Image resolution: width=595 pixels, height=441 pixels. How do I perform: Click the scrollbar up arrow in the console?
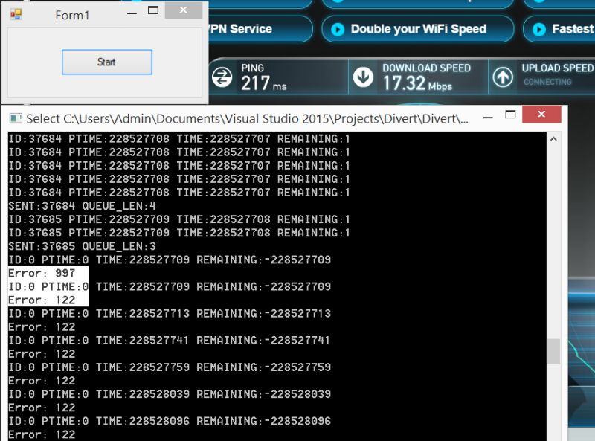click(554, 138)
